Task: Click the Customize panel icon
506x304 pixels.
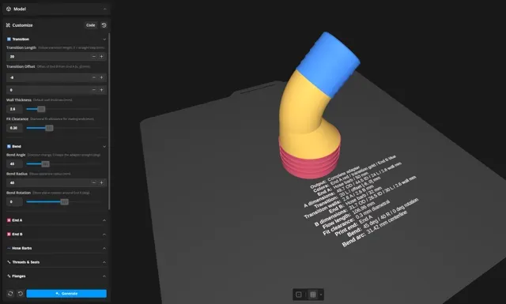Action: tap(8, 25)
